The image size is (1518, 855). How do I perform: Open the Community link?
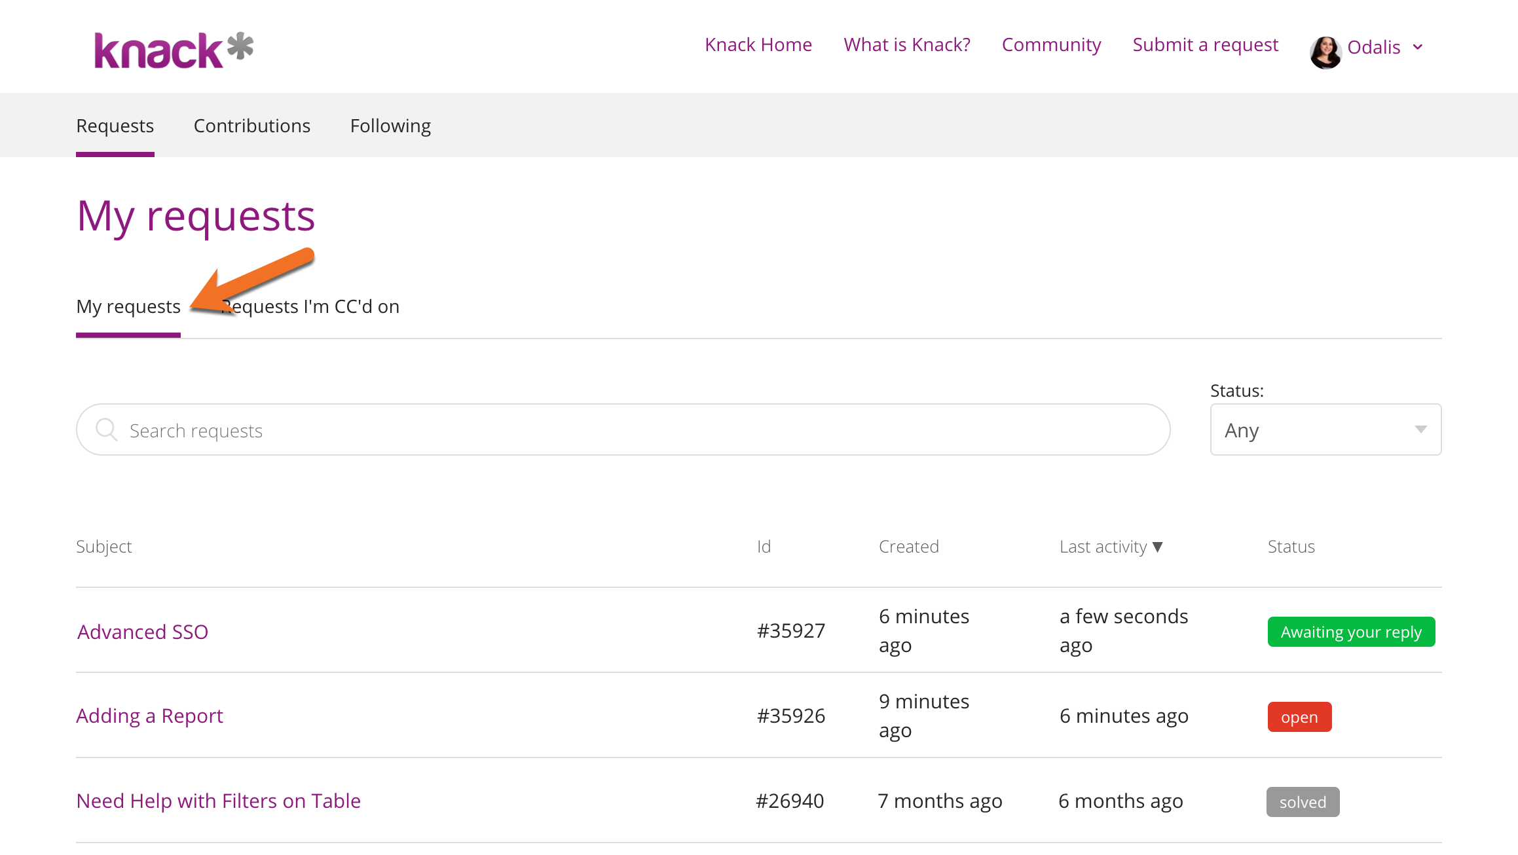[1051, 45]
